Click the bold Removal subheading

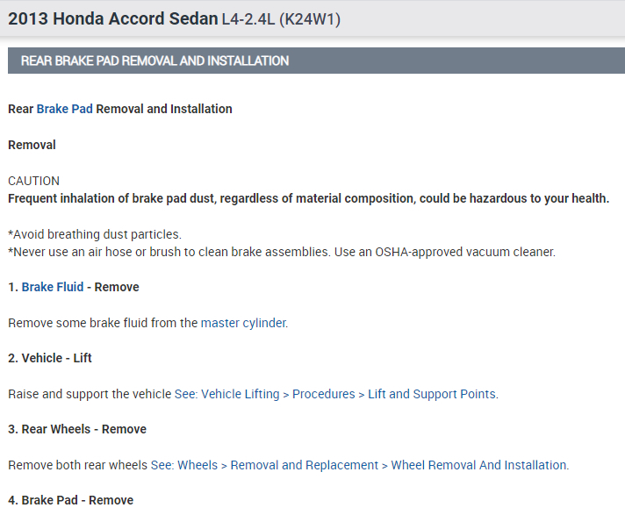coord(32,145)
